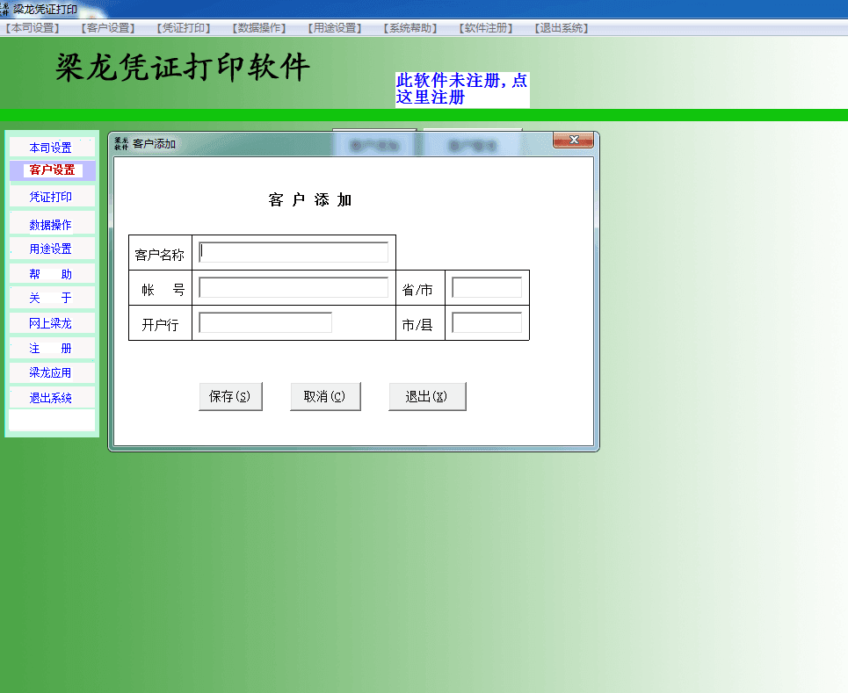Open 梁龙应用 in the left sidebar
Viewport: 848px width, 693px height.
click(52, 373)
